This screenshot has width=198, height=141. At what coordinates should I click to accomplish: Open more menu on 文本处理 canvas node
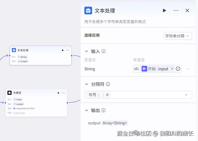[67, 50]
